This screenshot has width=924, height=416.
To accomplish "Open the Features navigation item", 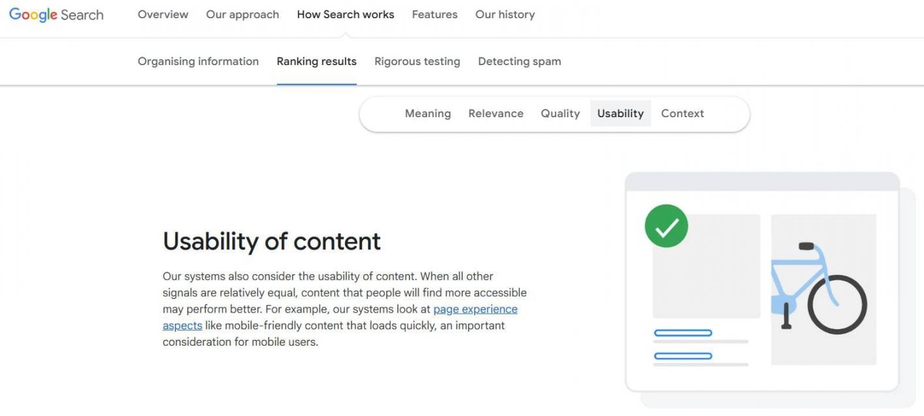I will click(435, 14).
